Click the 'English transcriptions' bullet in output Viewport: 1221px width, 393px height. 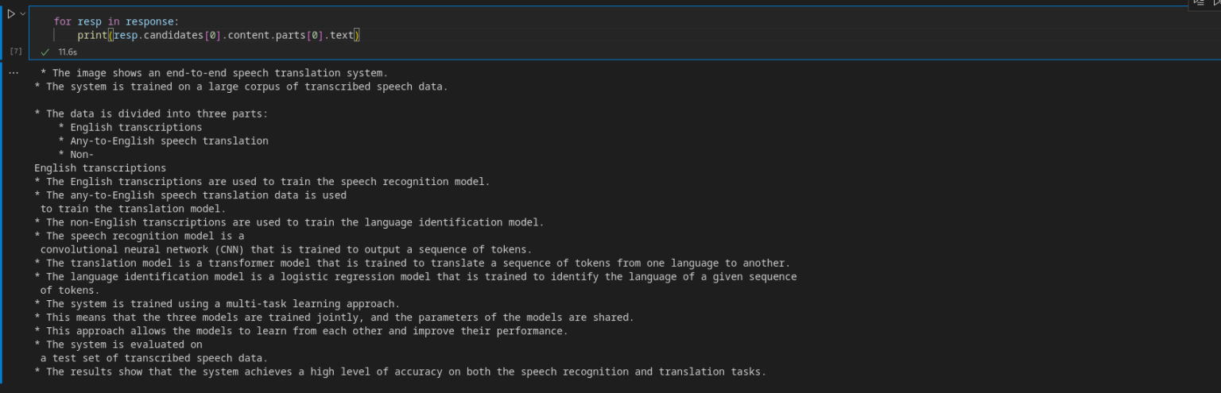(x=136, y=127)
